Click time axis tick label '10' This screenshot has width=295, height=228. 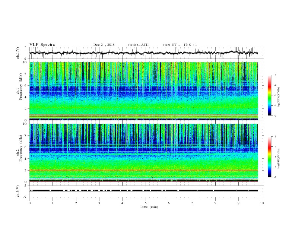262,203
